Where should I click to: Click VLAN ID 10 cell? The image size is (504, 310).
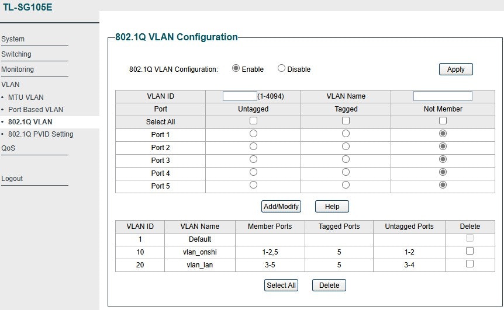140,252
